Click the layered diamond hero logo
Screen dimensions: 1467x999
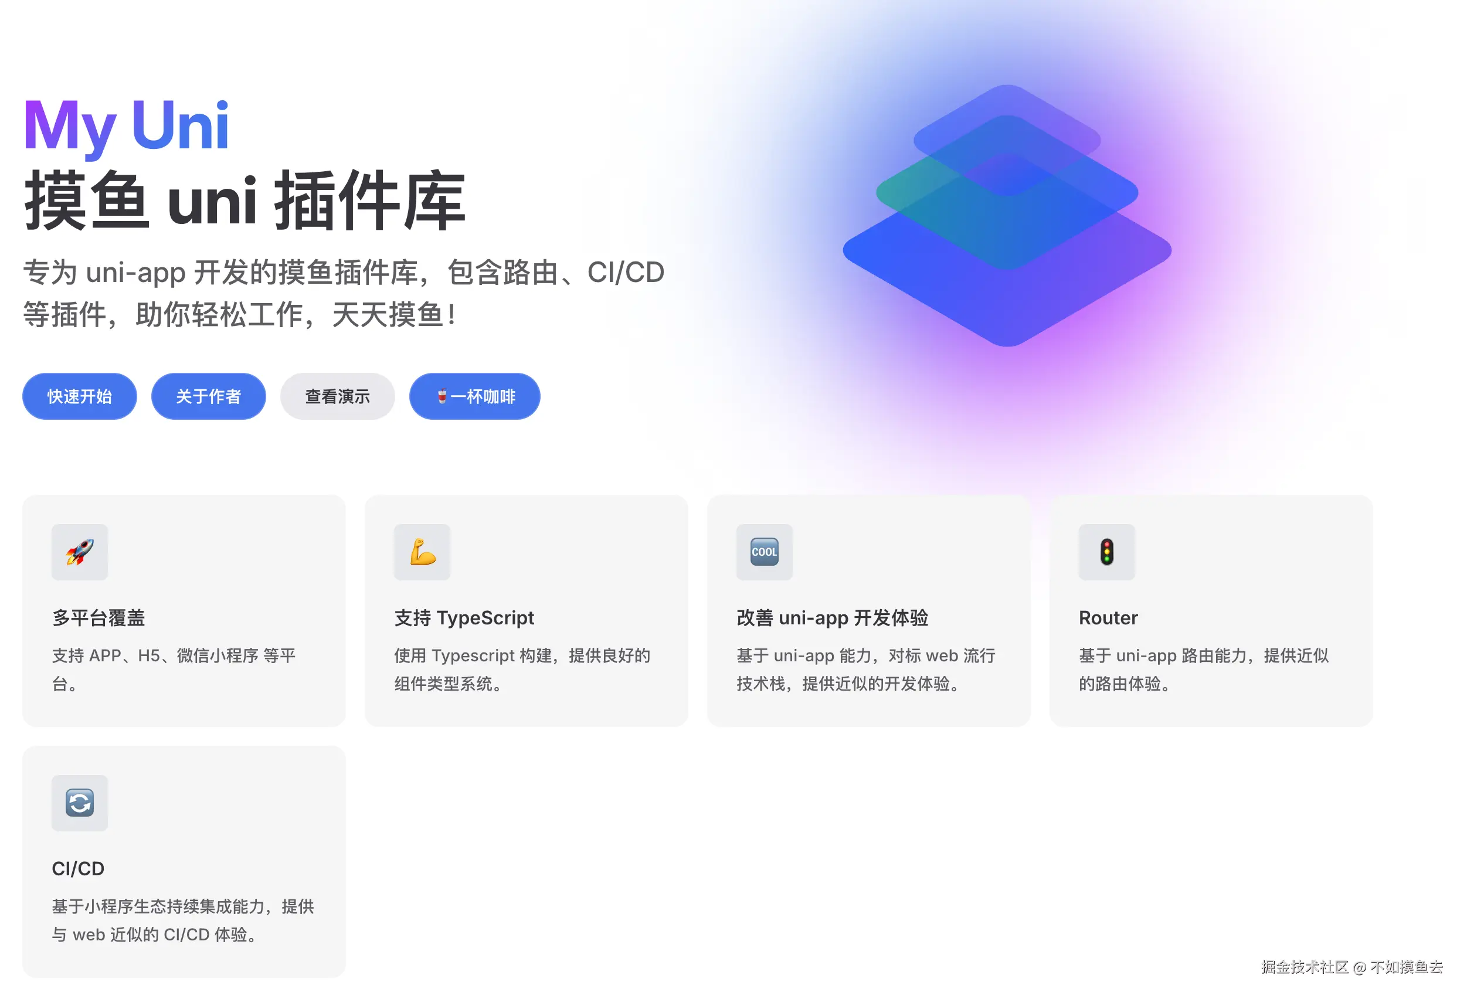point(1007,215)
